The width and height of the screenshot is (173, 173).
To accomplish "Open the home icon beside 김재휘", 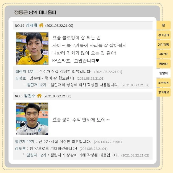I will 41,25.
